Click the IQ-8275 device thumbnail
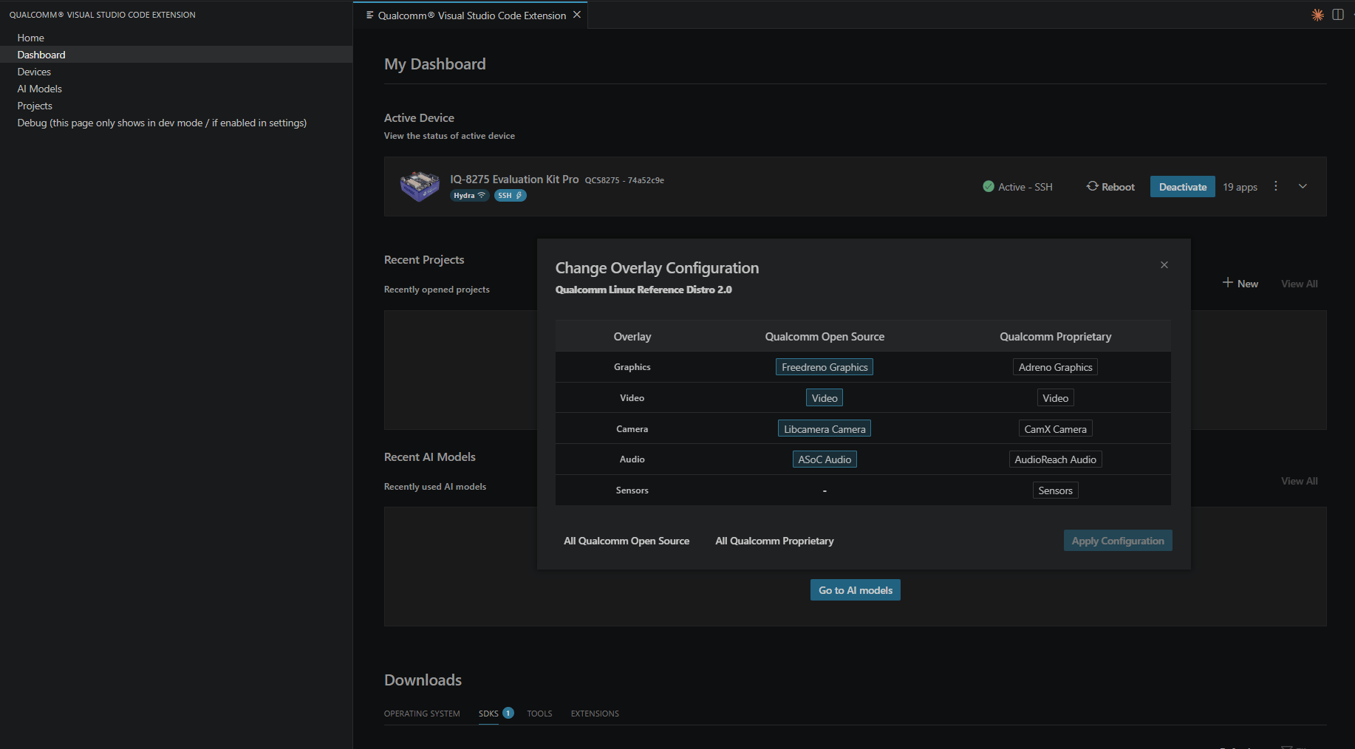The image size is (1355, 749). tap(420, 186)
